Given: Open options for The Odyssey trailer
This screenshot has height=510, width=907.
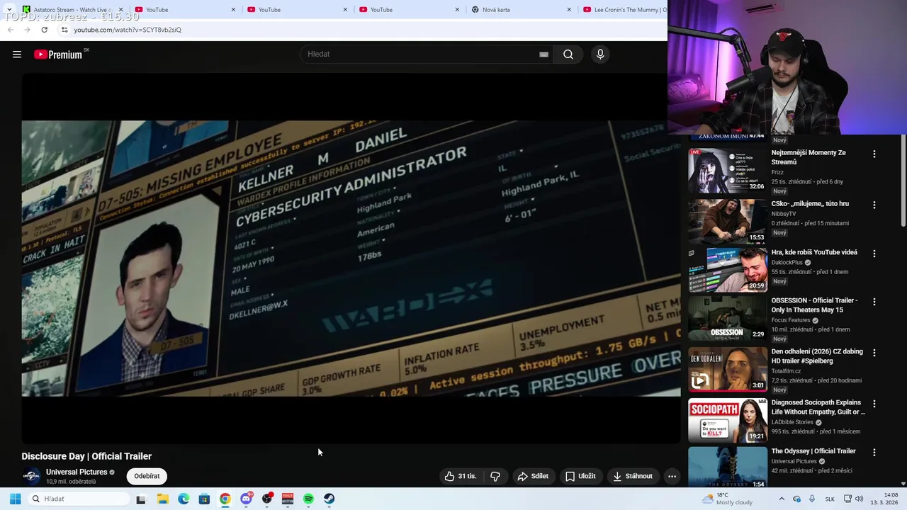Looking at the screenshot, I should point(874,452).
